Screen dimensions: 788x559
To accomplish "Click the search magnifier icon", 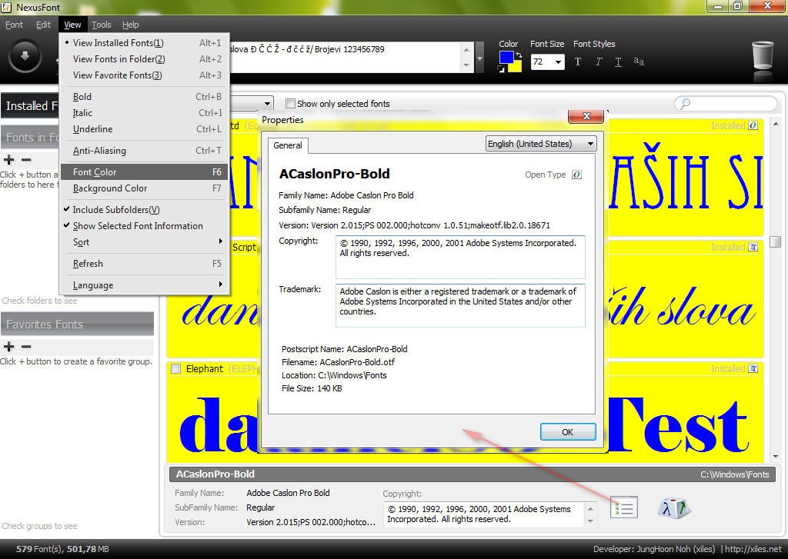I will pos(685,104).
